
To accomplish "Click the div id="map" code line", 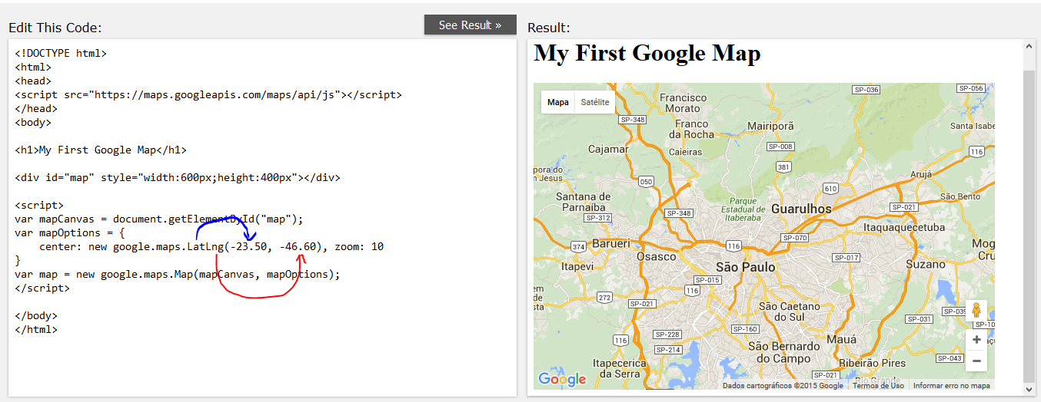I will click(178, 177).
